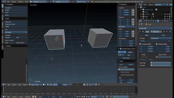Open the Object properties tab icon

point(153,21)
